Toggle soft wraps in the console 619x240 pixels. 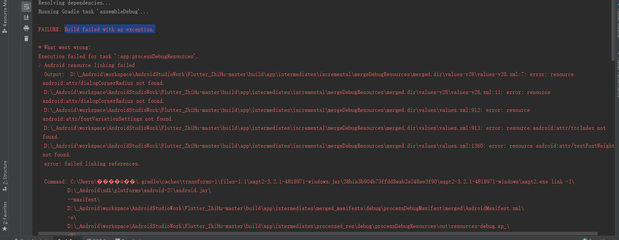point(26,7)
